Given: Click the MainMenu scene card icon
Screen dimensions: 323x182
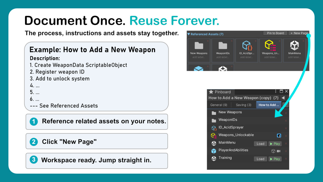Looking at the screenshot, I should click(295, 45).
